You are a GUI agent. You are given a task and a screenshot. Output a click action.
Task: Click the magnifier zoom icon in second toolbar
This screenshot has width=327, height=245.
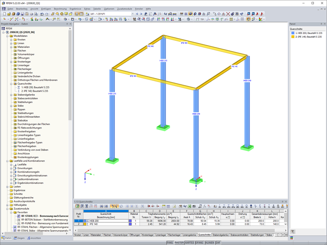pyautogui.click(x=139, y=19)
